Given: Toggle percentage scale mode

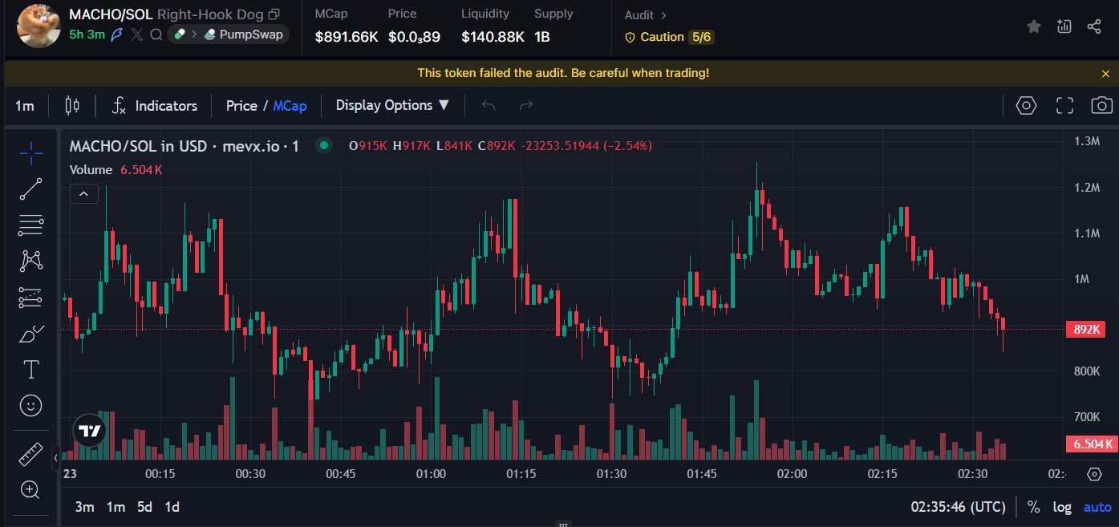Looking at the screenshot, I should pos(1034,507).
